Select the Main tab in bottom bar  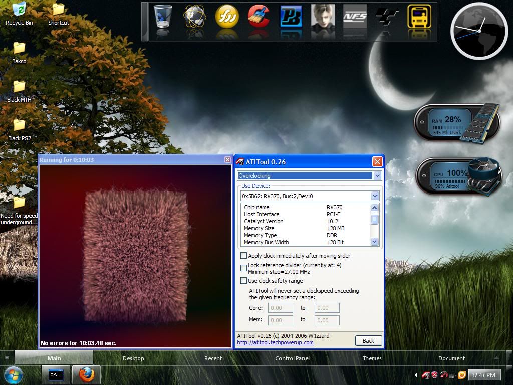(x=54, y=358)
